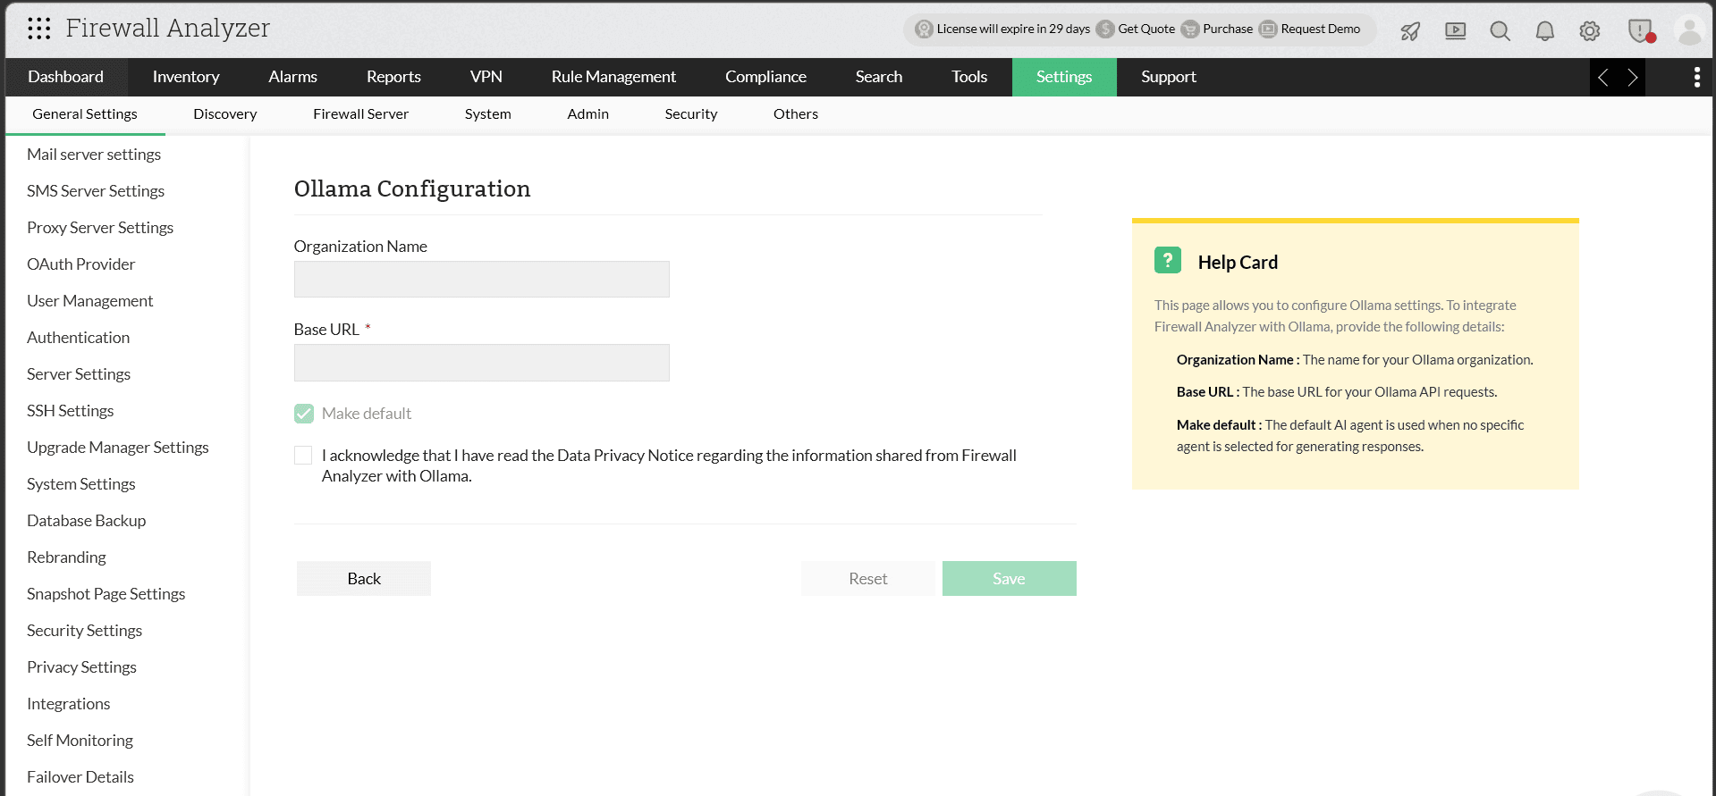1716x796 pixels.
Task: Open the System sub-tab
Action: coord(488,114)
